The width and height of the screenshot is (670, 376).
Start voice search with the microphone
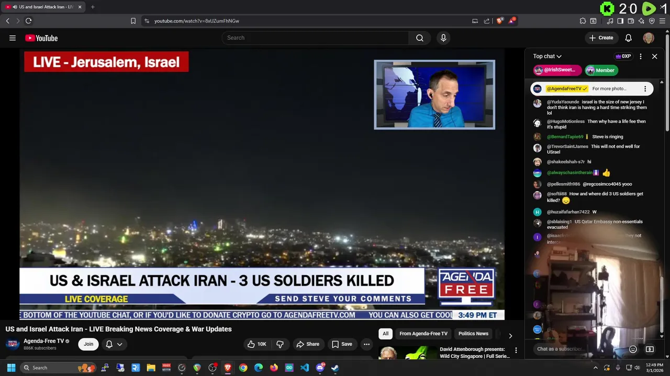443,38
